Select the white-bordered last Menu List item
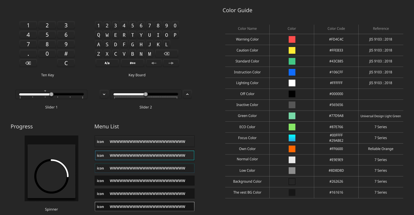Image resolution: width=414 pixels, height=215 pixels. [145, 207]
